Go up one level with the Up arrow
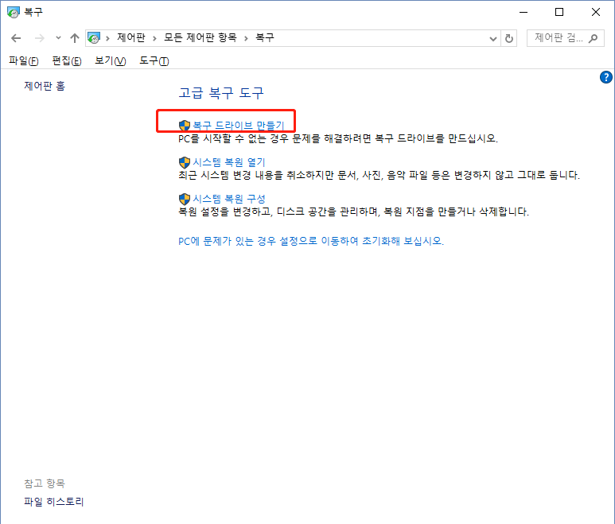Viewport: 615px width, 524px height. [x=75, y=38]
